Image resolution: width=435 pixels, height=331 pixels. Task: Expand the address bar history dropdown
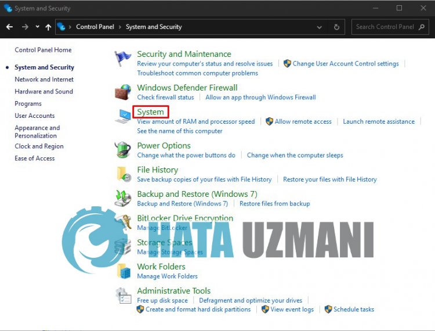[320, 27]
